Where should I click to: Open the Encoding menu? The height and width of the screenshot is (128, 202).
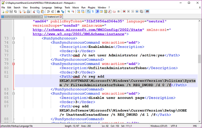(35, 8)
